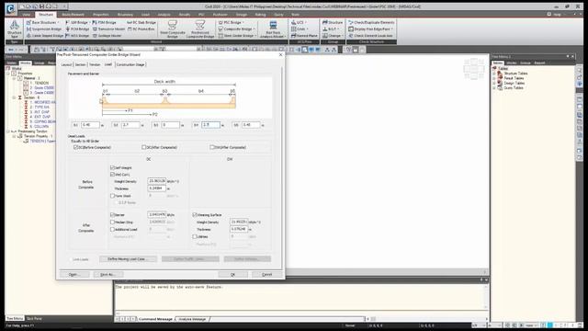Toggle DC(Before Composite) checkbox
Image resolution: width=588 pixels, height=331 pixels.
pos(76,147)
